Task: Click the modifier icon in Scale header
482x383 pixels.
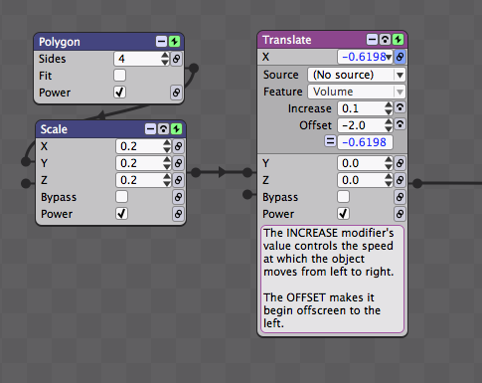Action: point(163,129)
